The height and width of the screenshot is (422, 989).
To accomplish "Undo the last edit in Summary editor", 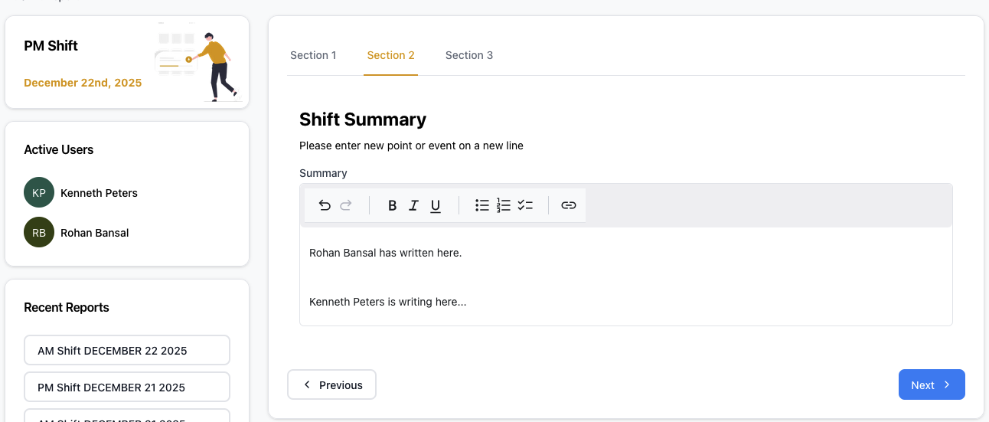I will (x=325, y=205).
